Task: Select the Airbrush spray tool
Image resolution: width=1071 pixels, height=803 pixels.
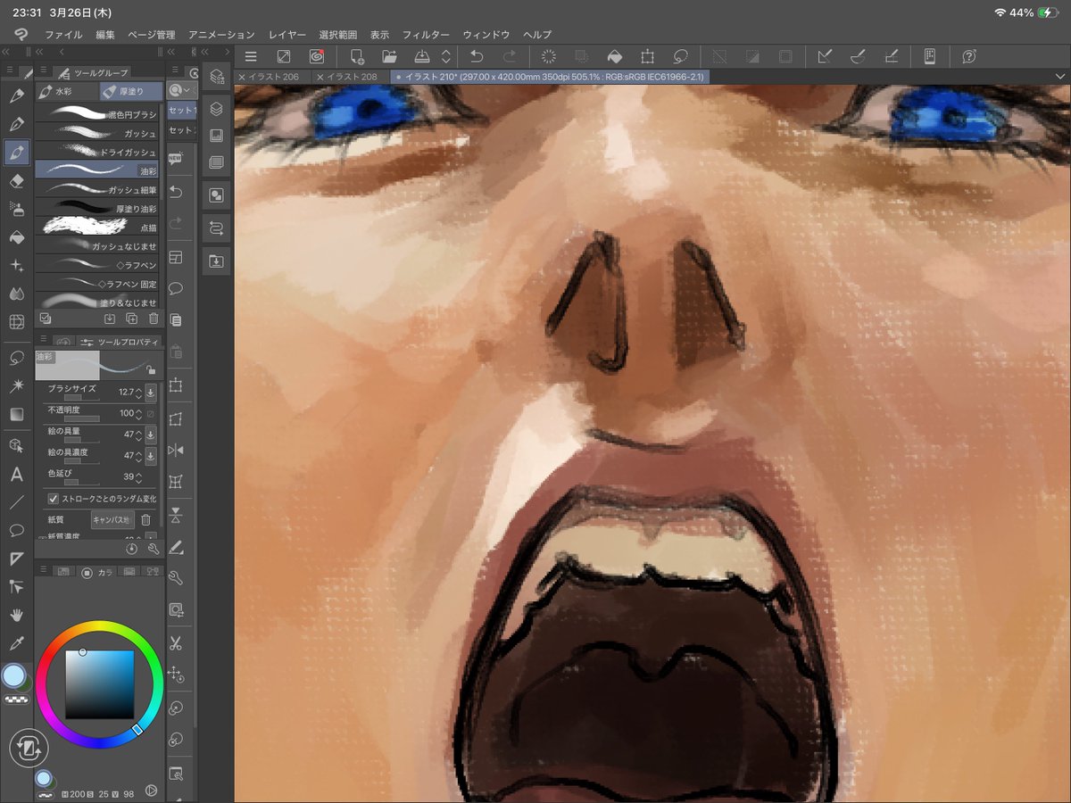Action: point(15,209)
